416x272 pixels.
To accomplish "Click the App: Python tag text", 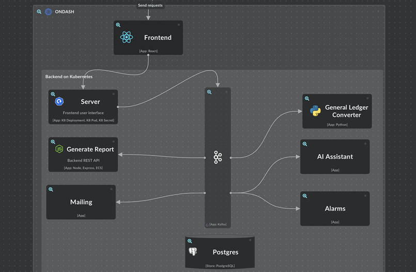I will 337,125.
